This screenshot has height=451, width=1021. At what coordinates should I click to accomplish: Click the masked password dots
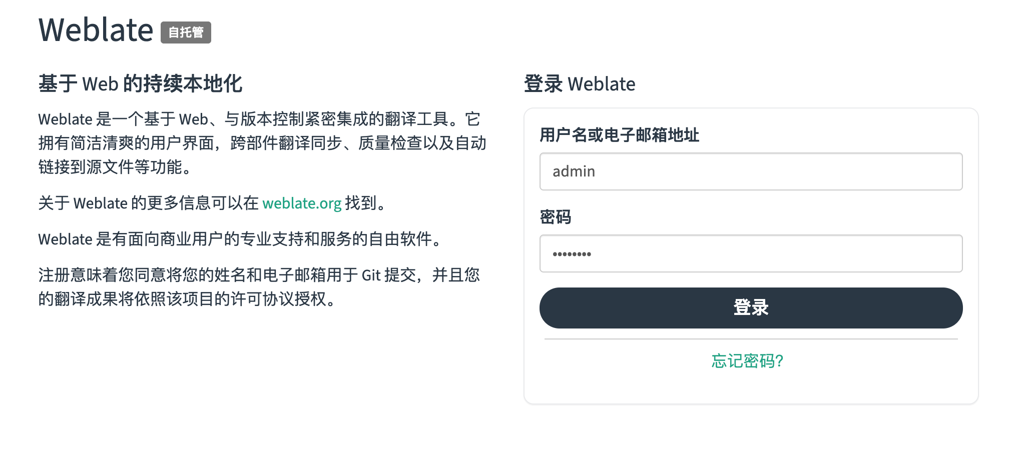coord(572,254)
